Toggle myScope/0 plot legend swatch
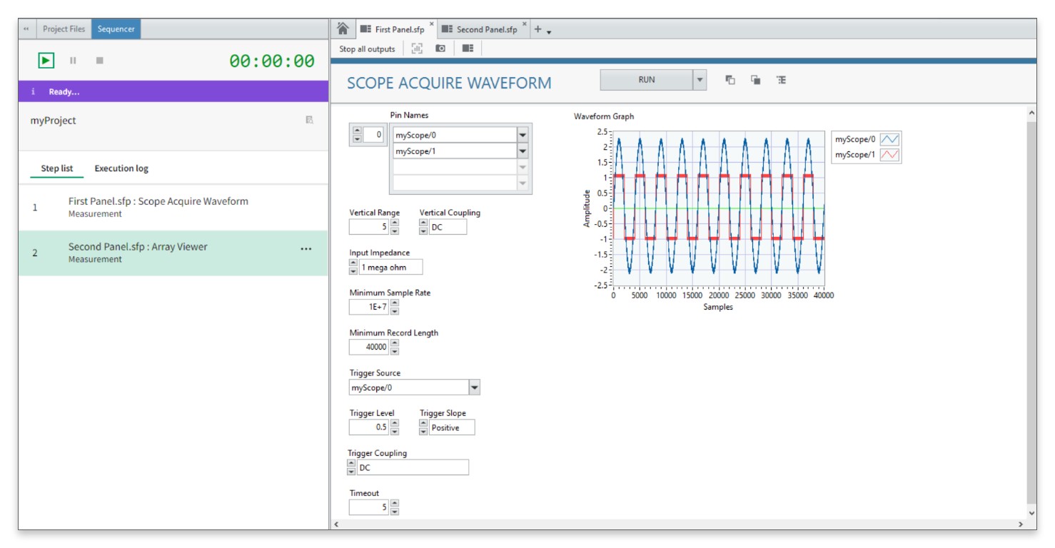1055x548 pixels. [889, 140]
